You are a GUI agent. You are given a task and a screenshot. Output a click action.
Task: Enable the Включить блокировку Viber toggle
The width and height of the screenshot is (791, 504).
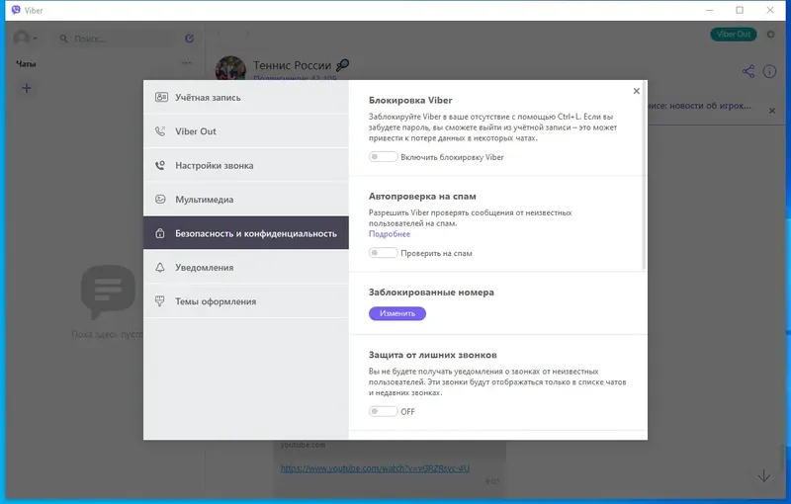383,157
